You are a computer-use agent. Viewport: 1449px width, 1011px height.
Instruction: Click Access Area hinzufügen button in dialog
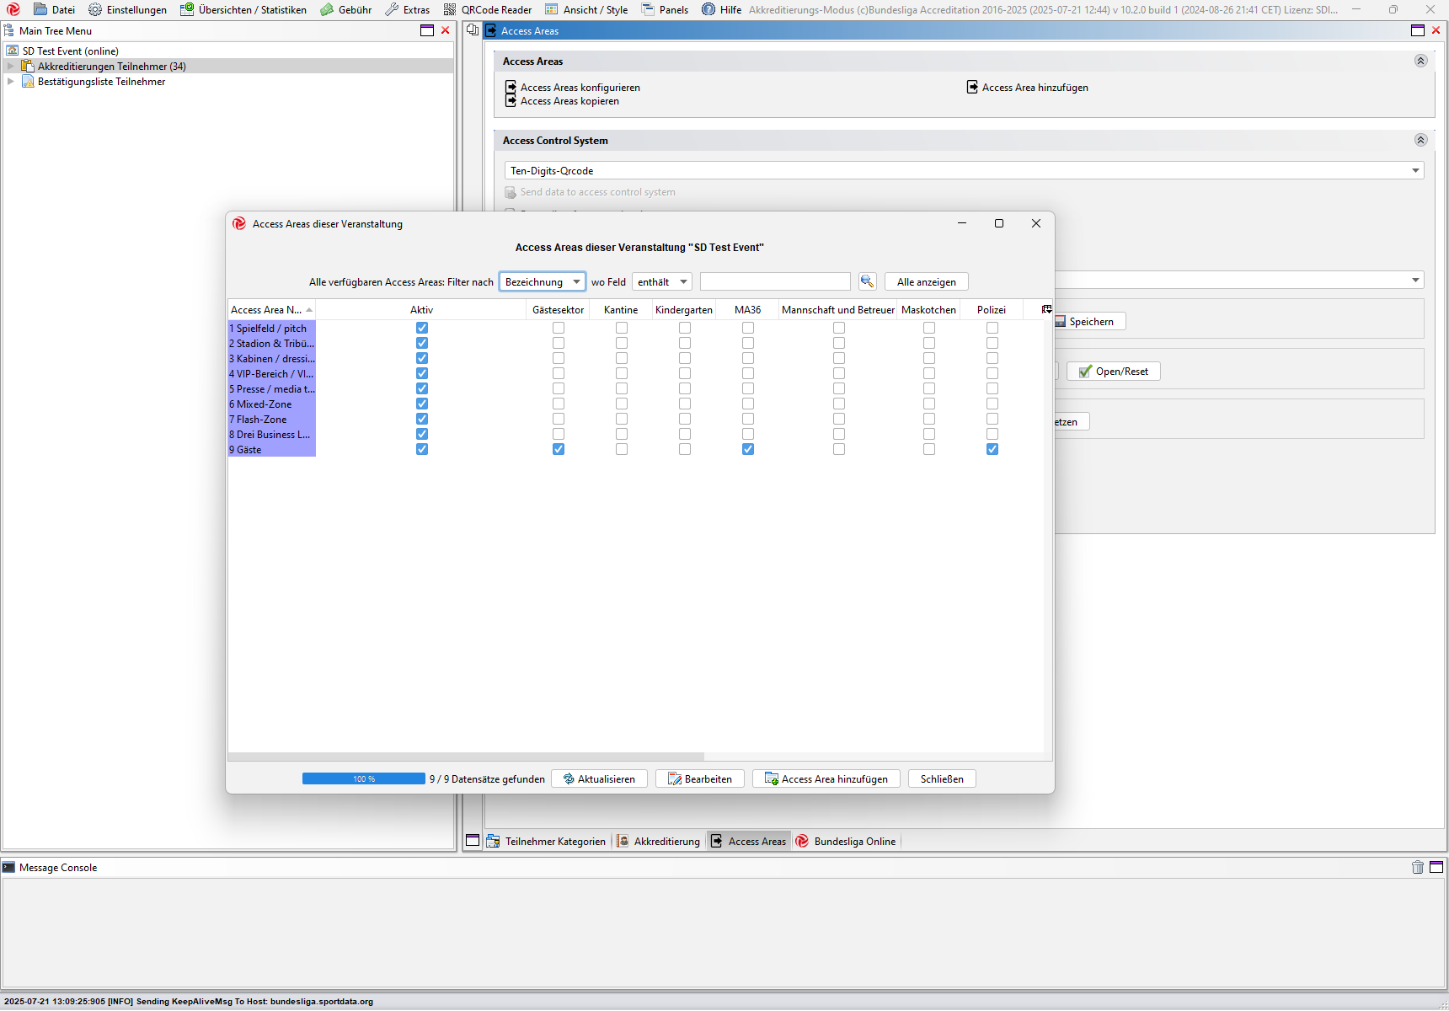click(826, 778)
